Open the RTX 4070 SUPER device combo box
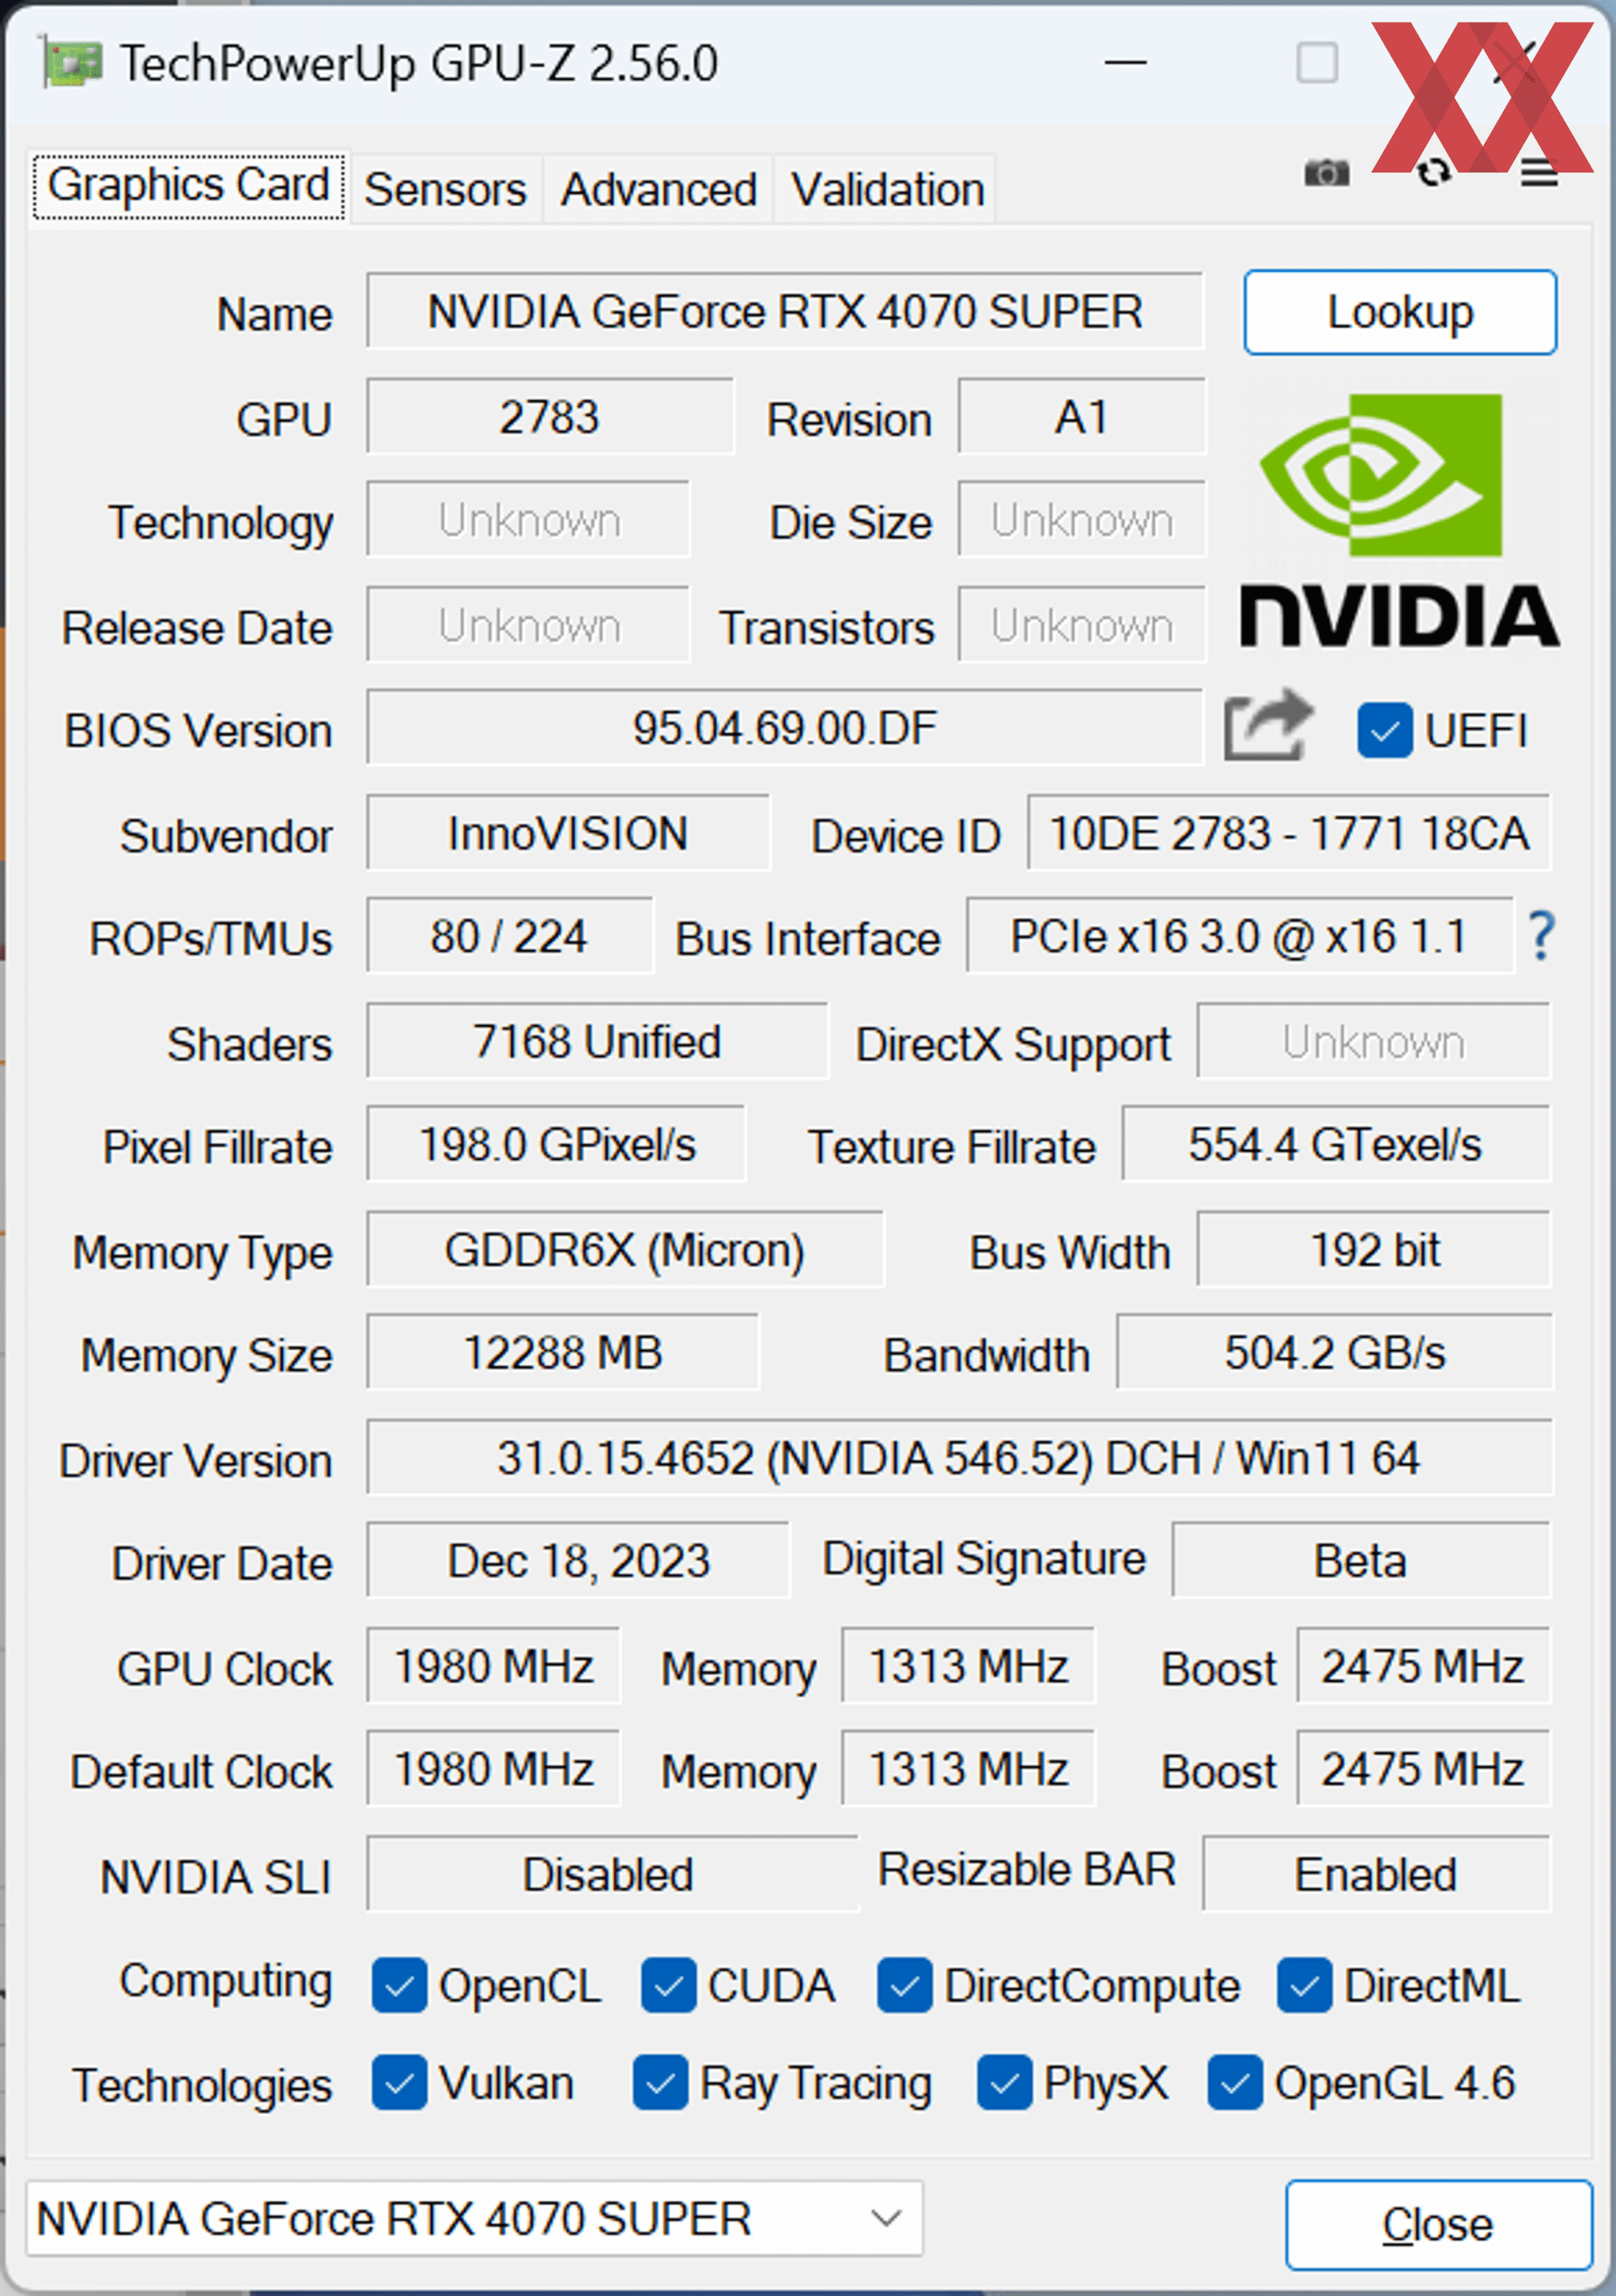This screenshot has width=1616, height=2296. pos(474,2218)
